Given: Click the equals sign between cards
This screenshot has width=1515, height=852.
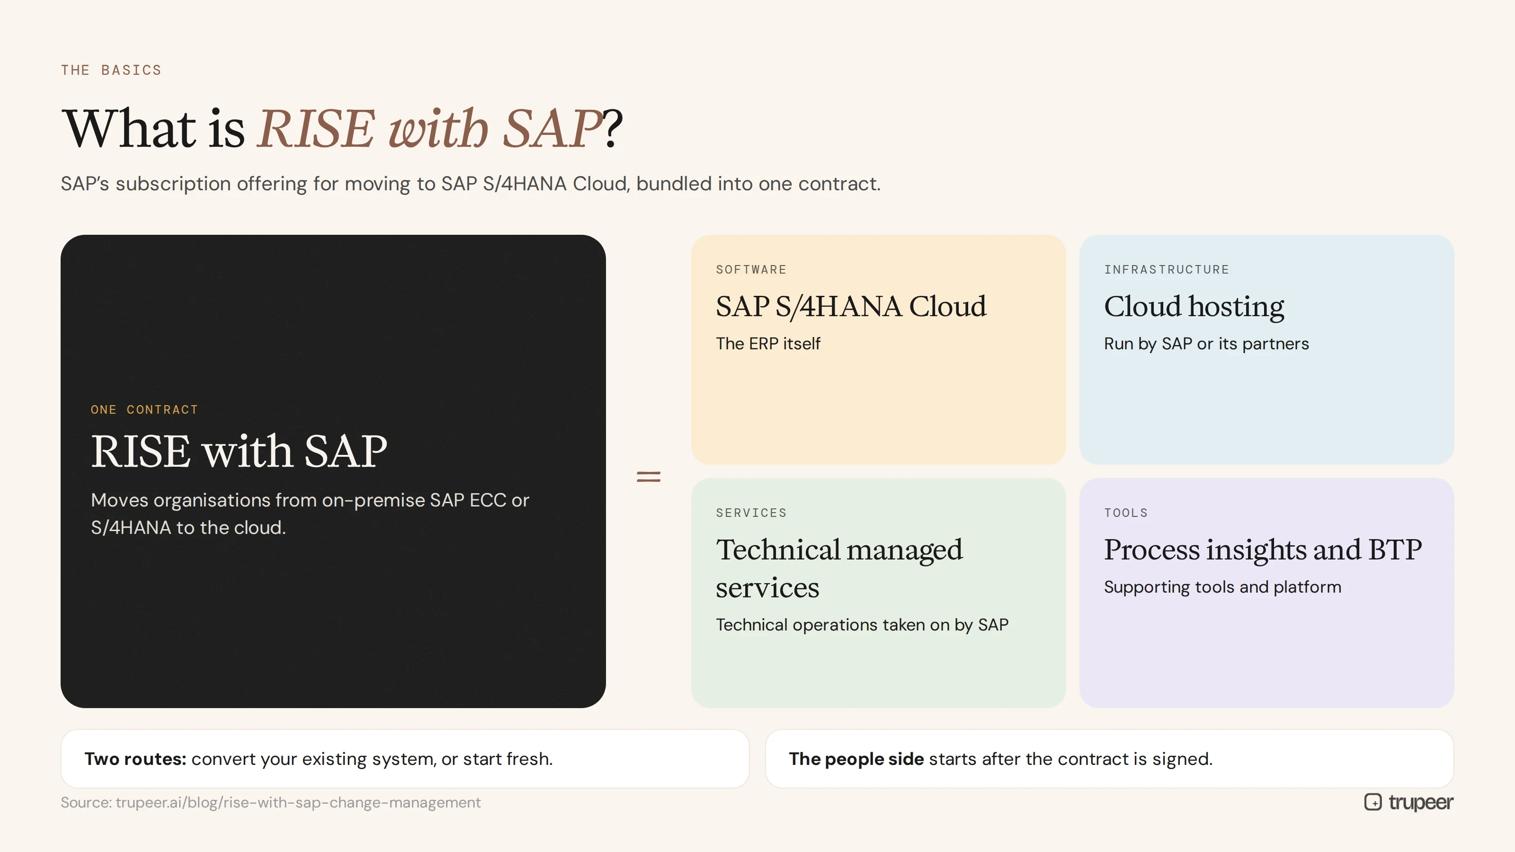Looking at the screenshot, I should 649,476.
